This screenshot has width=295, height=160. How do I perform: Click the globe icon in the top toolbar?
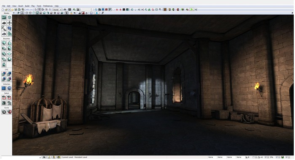click(x=132, y=10)
